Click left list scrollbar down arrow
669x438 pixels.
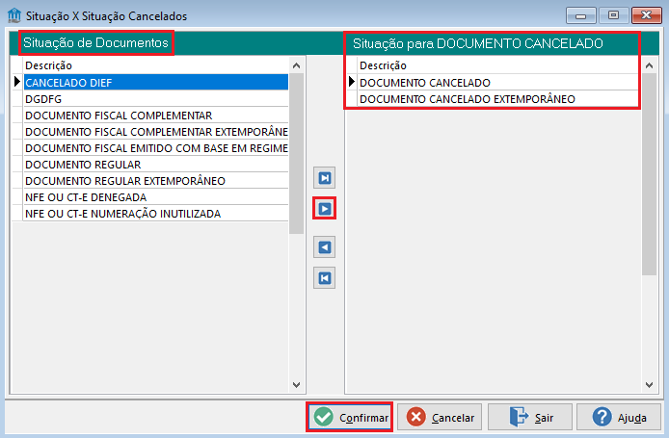click(x=296, y=385)
